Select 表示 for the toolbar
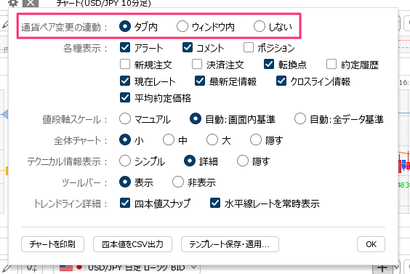410x274 pixels. 125,182
